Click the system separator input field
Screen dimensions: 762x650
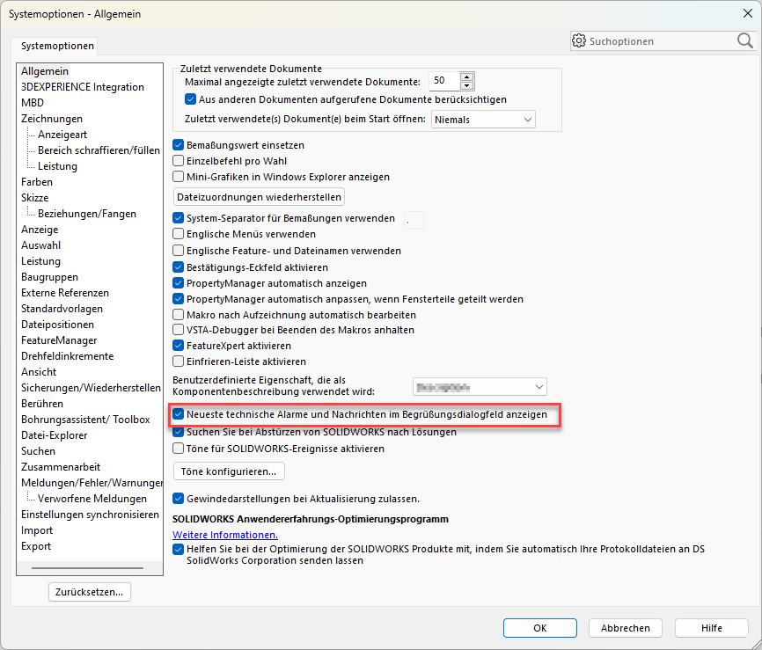click(x=414, y=220)
